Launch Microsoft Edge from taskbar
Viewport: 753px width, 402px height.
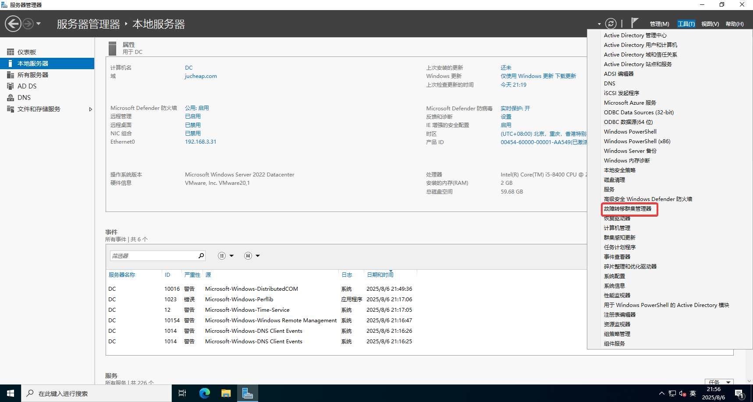click(204, 393)
